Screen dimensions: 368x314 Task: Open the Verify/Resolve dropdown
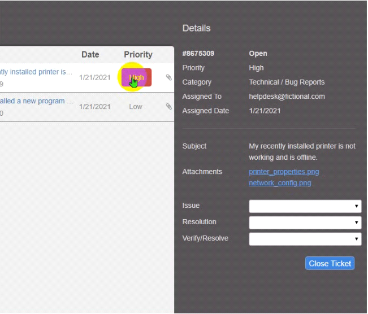[305, 239]
